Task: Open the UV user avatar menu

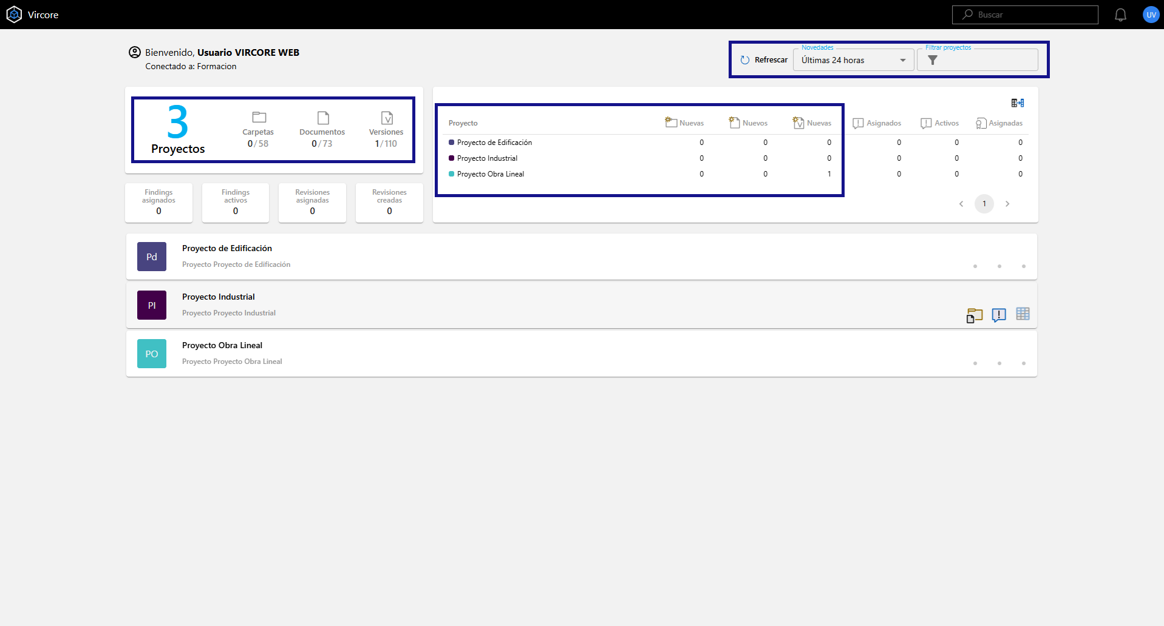Action: (x=1151, y=15)
